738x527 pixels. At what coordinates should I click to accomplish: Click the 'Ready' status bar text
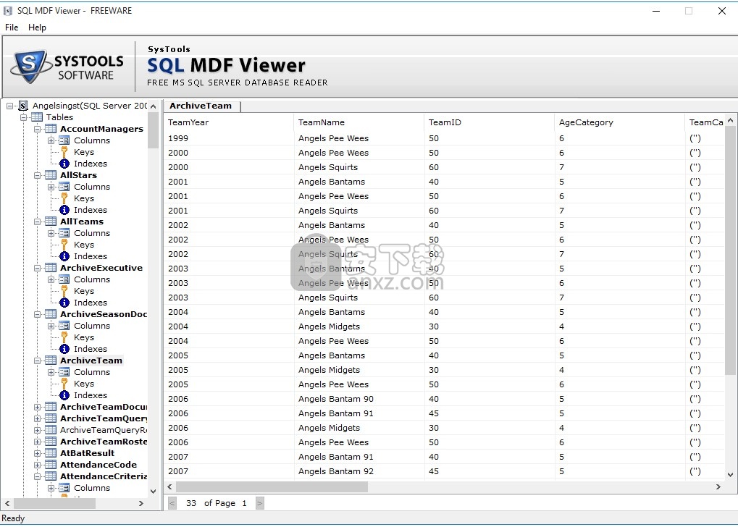coord(13,518)
